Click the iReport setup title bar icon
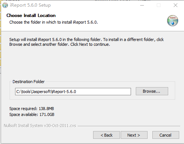The height and width of the screenshot is (144, 184). click(5, 5)
